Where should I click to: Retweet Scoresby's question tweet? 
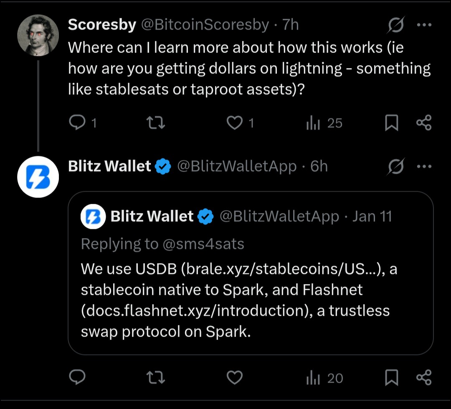tap(157, 123)
